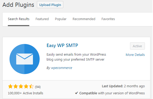Go to the Favorites tab
This screenshot has height=99, width=153.
[108, 19]
